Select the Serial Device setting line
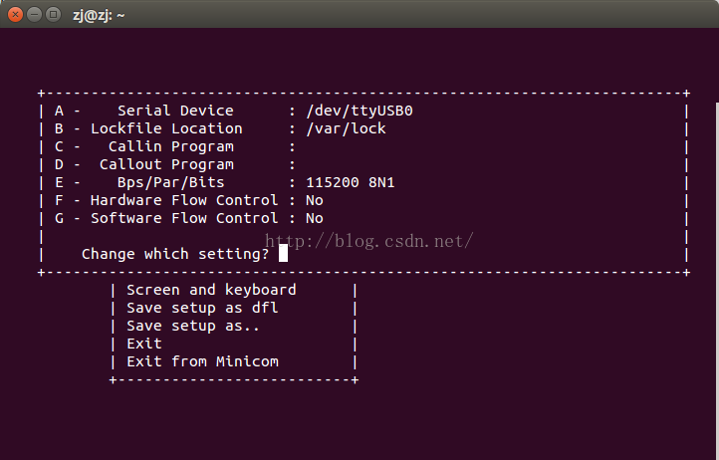 234,111
